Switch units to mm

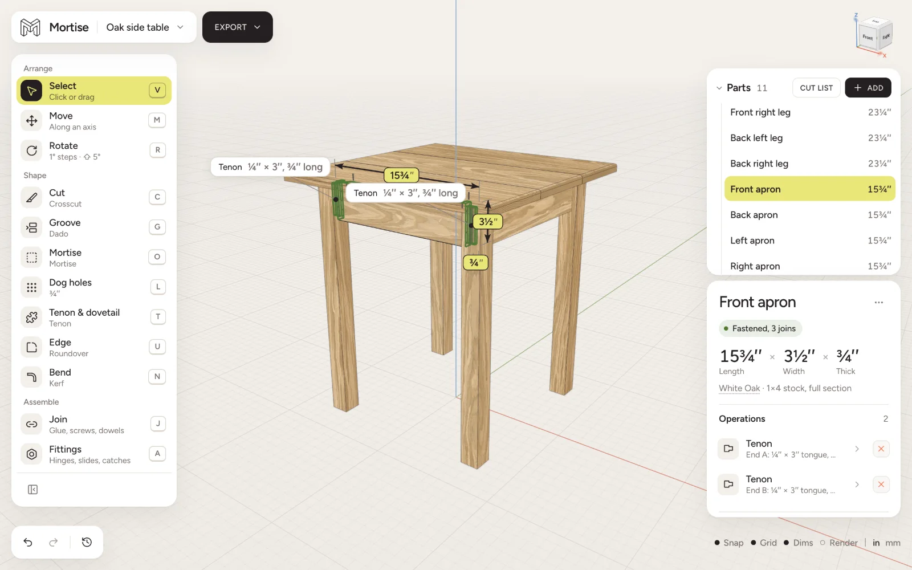[x=893, y=543]
